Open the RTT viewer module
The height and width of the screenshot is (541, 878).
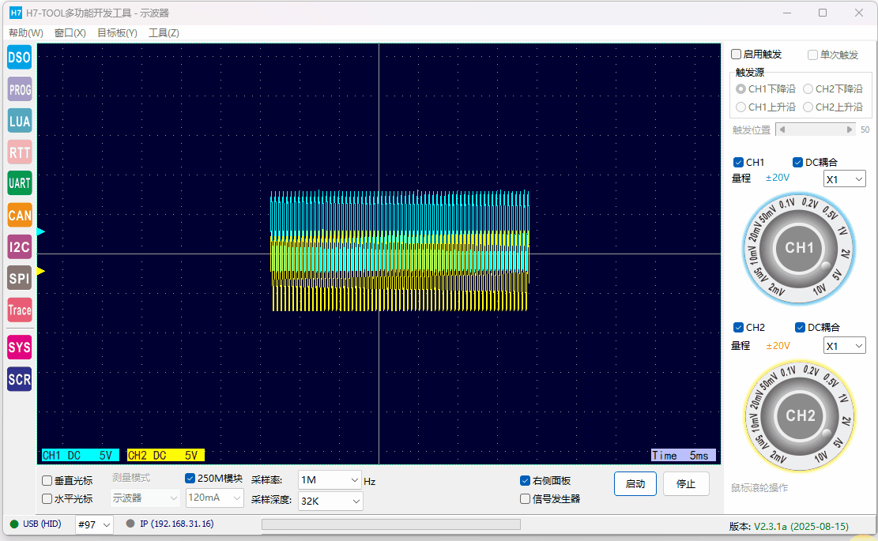pyautogui.click(x=20, y=152)
